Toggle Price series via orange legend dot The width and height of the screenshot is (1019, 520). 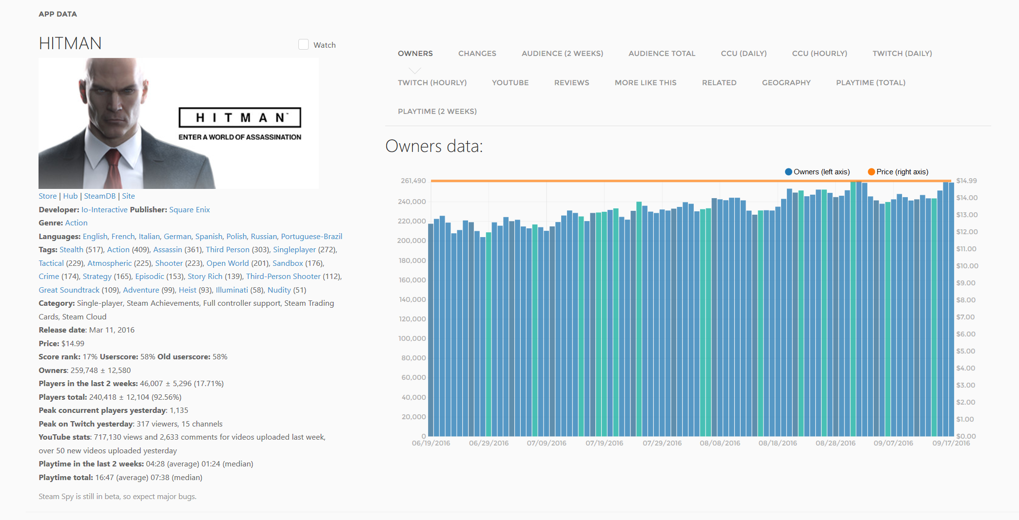pos(871,172)
